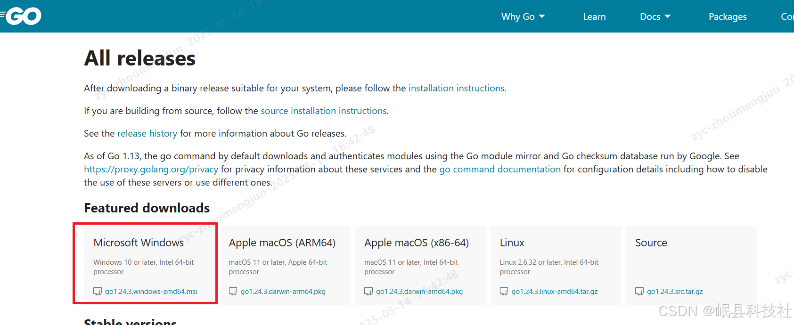This screenshot has width=794, height=325.
Task: Click the Featured downloads heading
Action: [x=147, y=208]
